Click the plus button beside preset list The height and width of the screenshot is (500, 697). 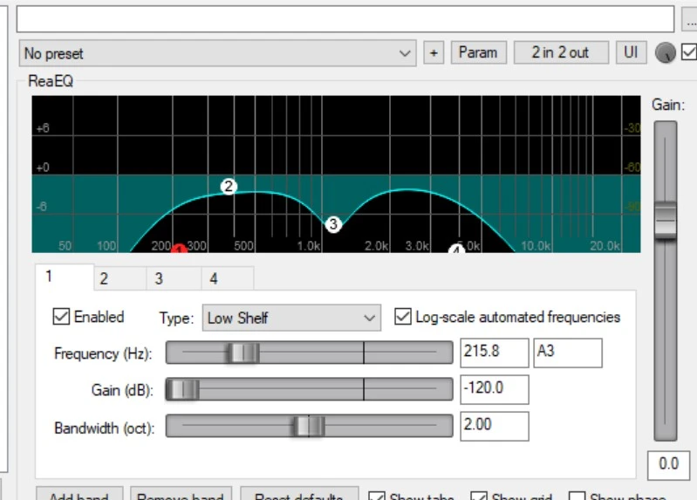434,53
